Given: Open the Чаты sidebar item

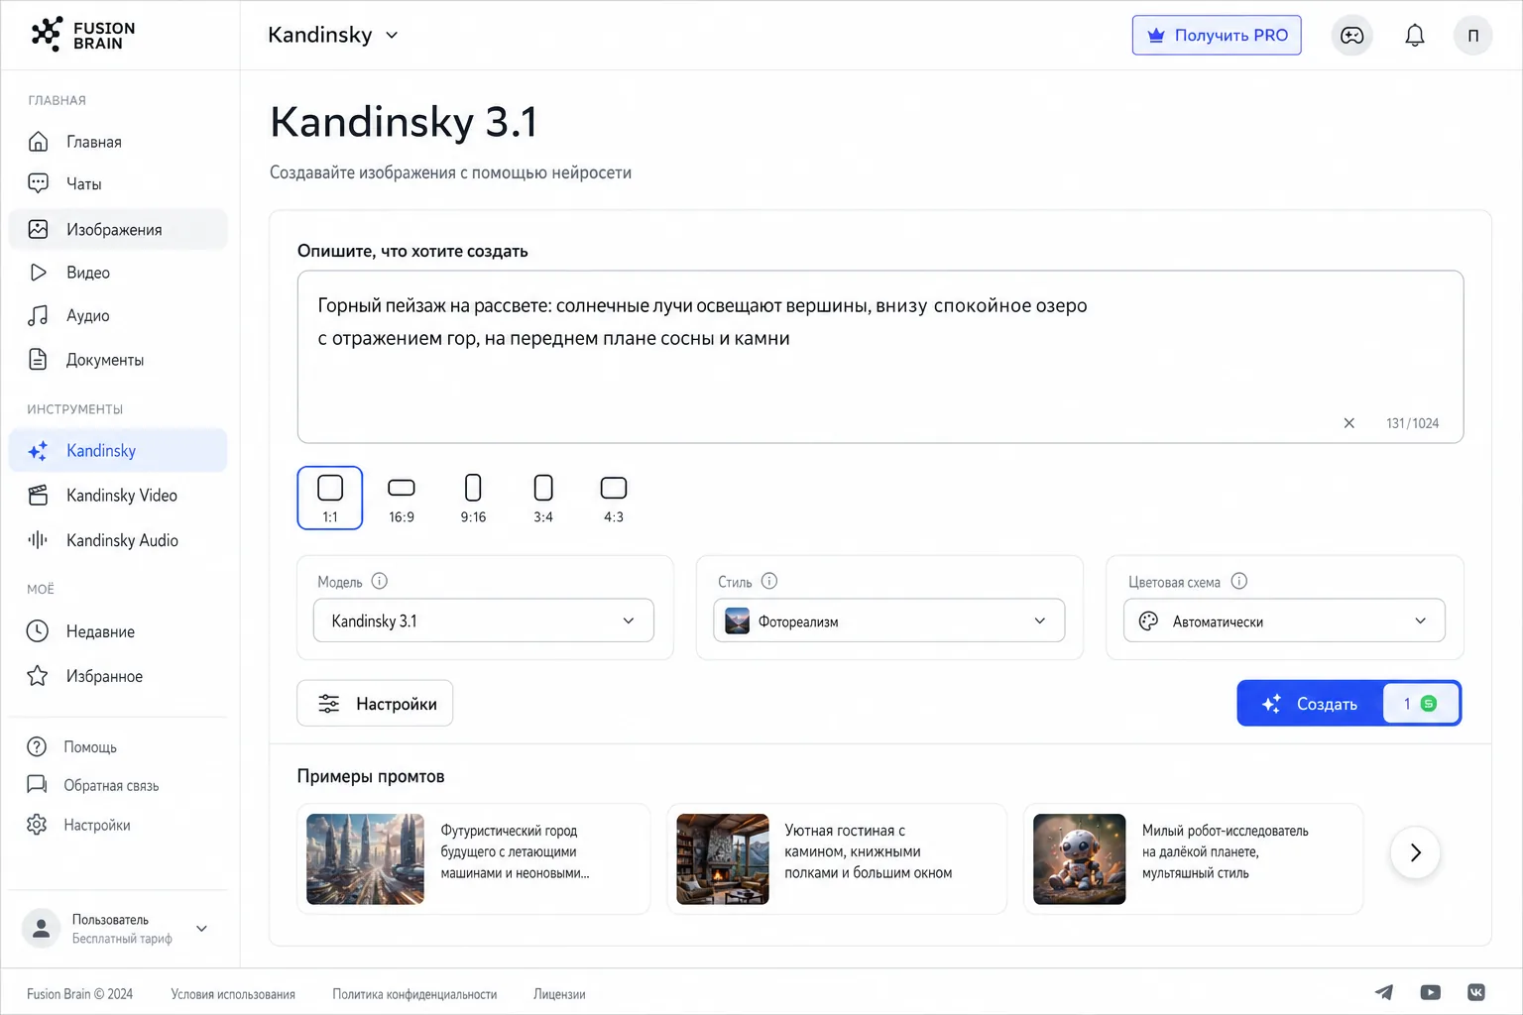Looking at the screenshot, I should click(118, 183).
